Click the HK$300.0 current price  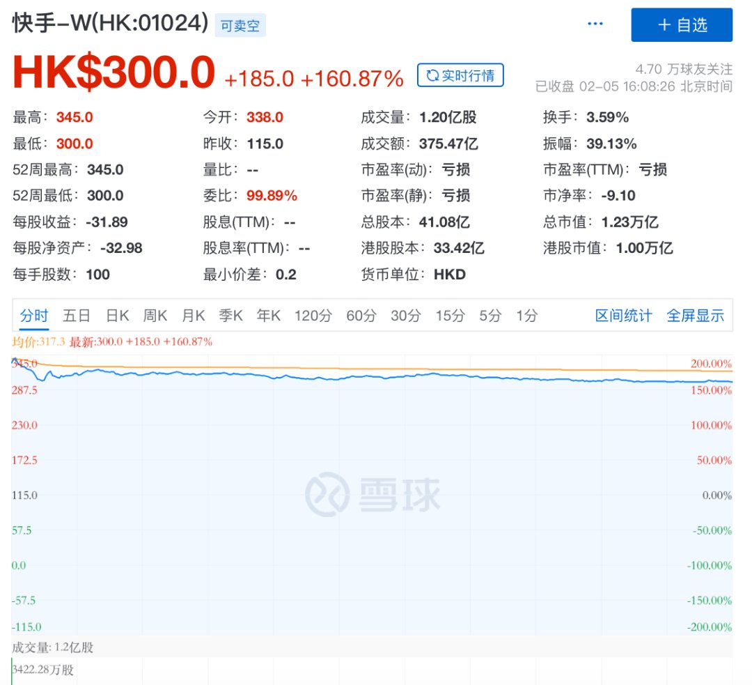coord(113,72)
